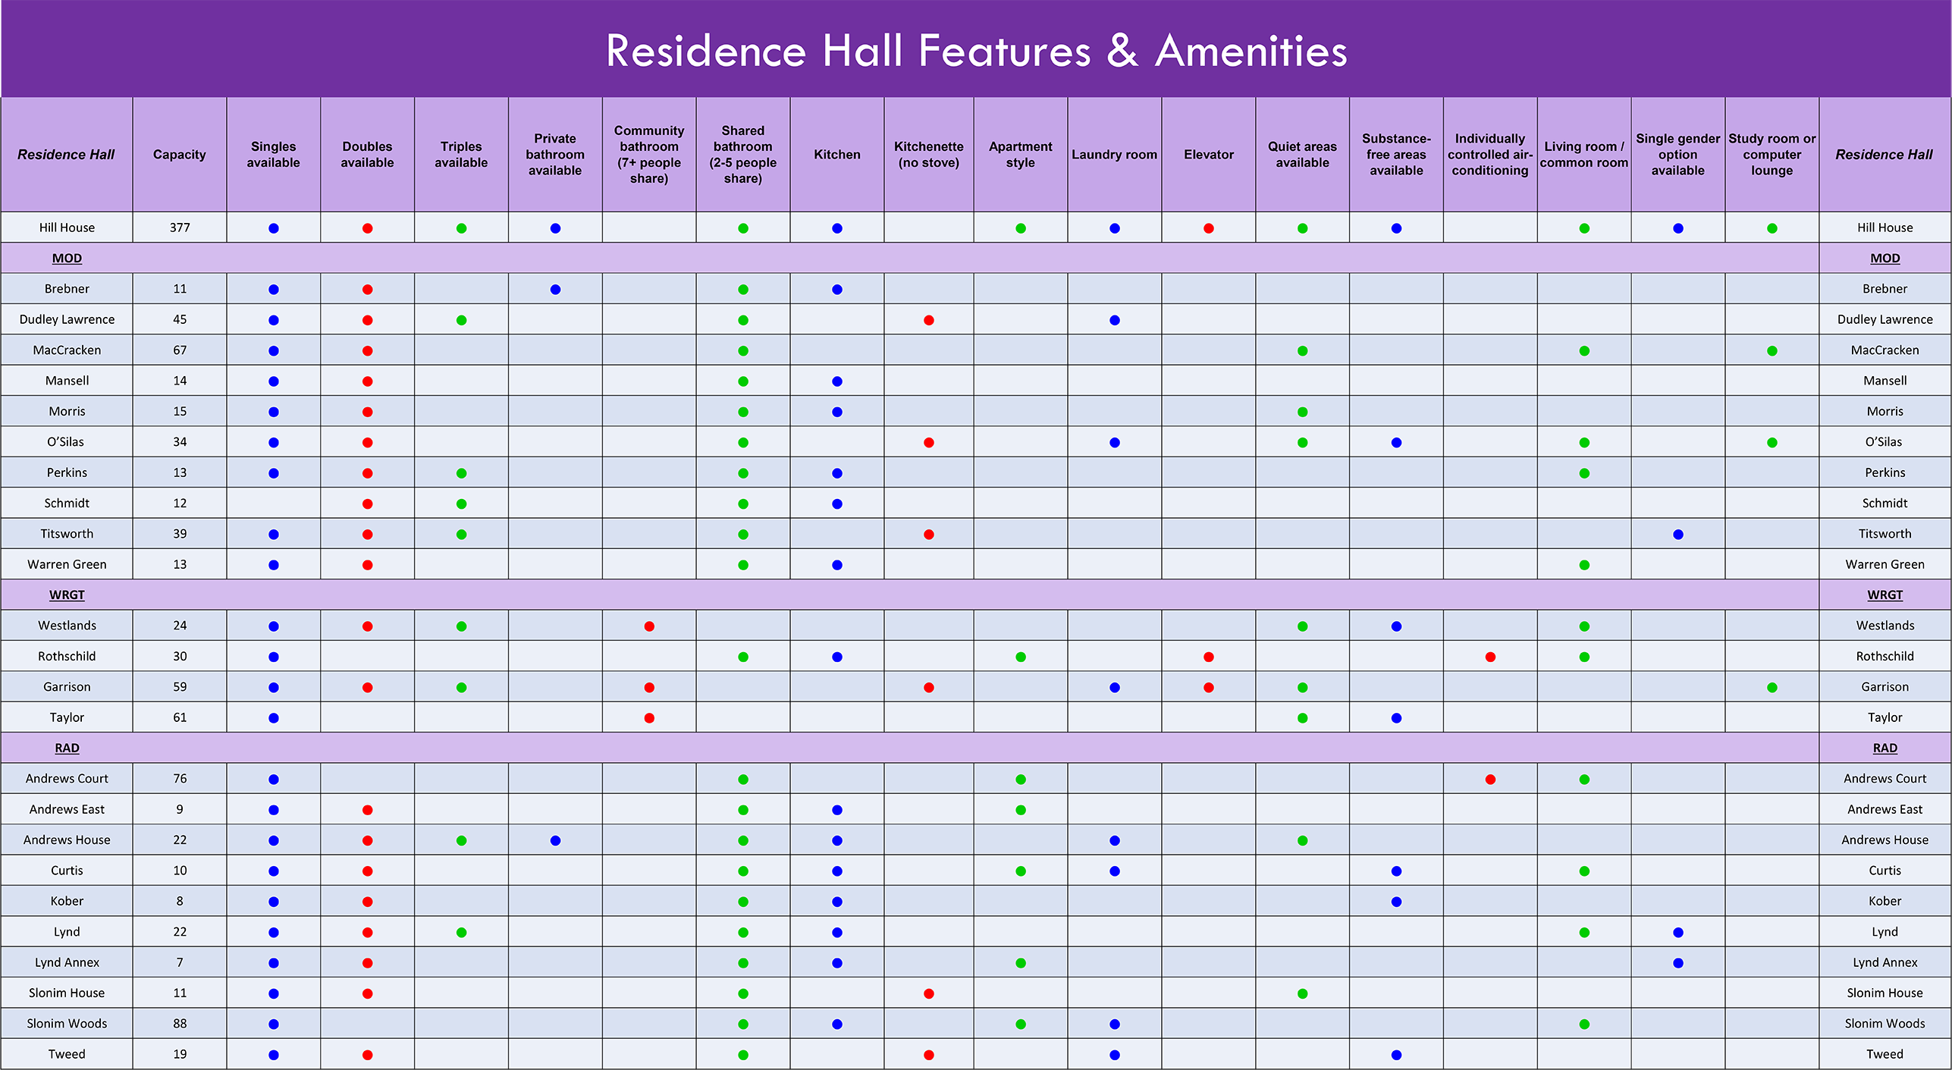Screen dimensions: 1952x1070
Task: Select the green Shared bathroom dot for MacCracken
Action: pos(743,350)
